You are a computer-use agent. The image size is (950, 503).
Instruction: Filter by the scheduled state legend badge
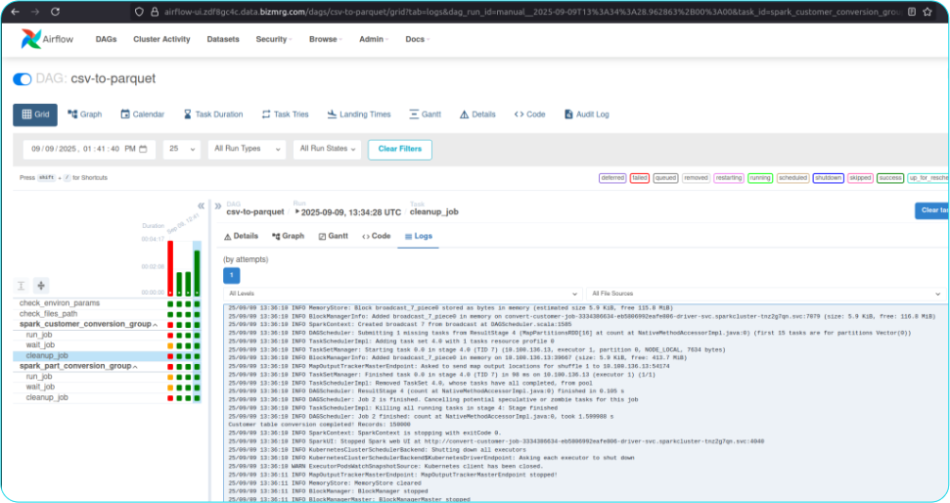[792, 178]
